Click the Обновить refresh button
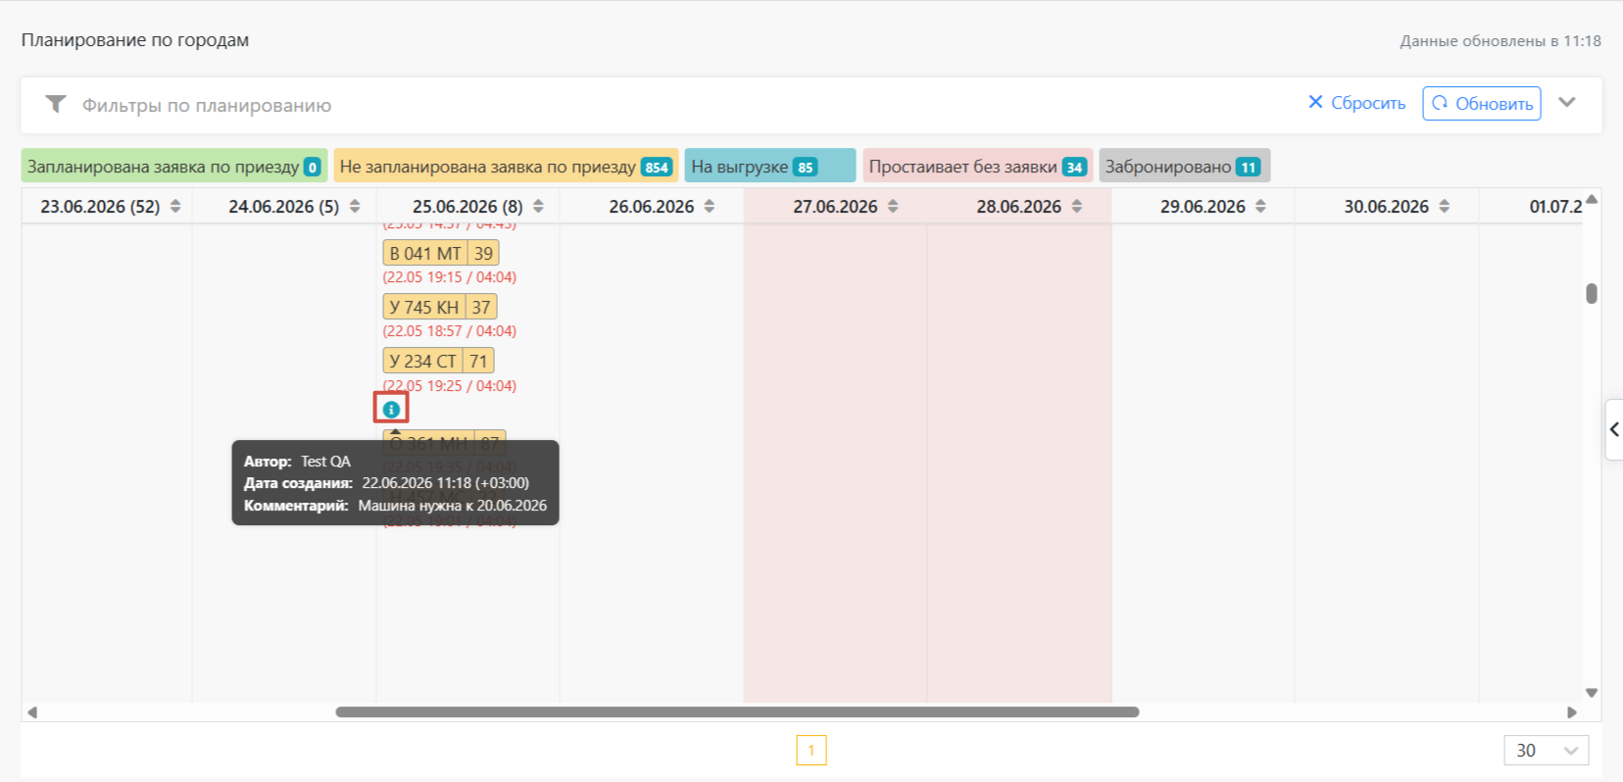The width and height of the screenshot is (1623, 782). (x=1482, y=103)
